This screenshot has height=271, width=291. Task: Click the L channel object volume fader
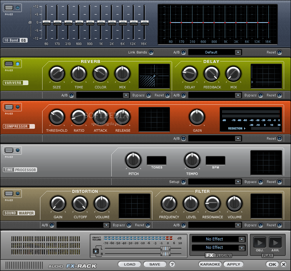pyautogui.click(x=165, y=248)
